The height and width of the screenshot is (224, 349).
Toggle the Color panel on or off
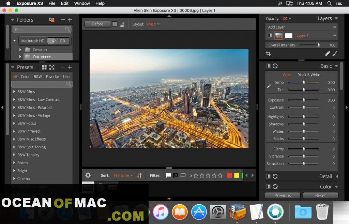[268, 187]
